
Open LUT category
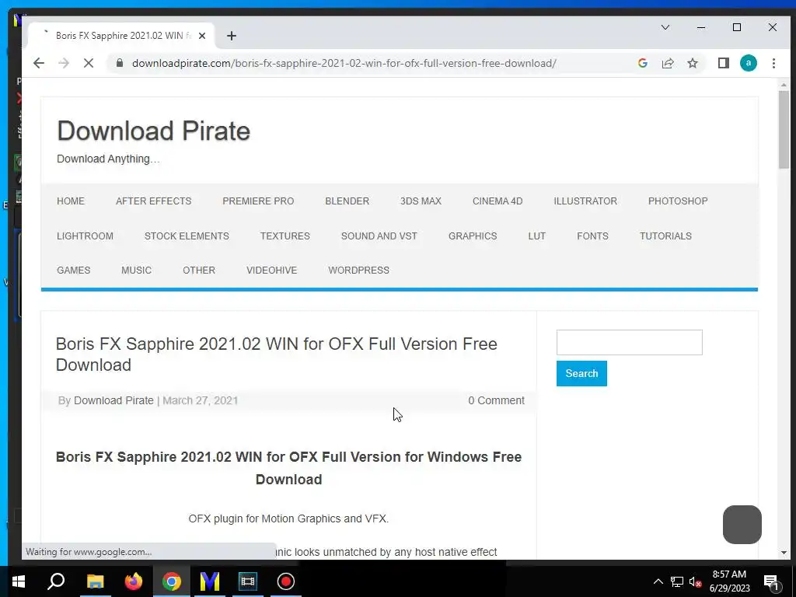tap(536, 236)
